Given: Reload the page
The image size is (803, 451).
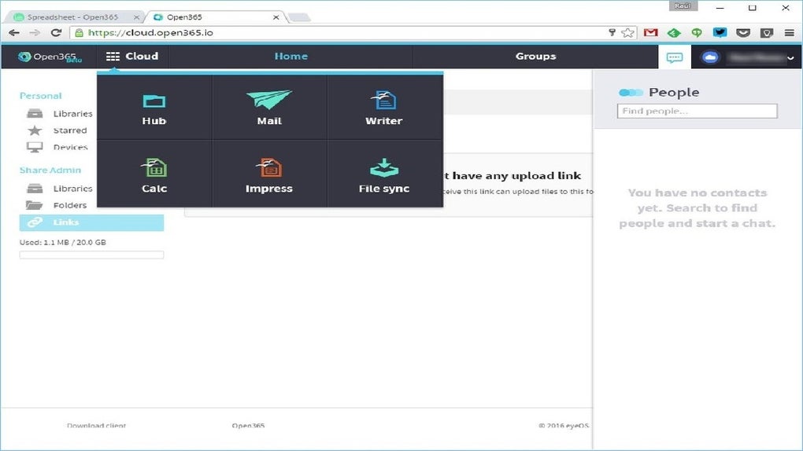Looking at the screenshot, I should 57,33.
